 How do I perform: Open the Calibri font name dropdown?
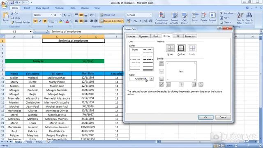[x=51, y=15]
